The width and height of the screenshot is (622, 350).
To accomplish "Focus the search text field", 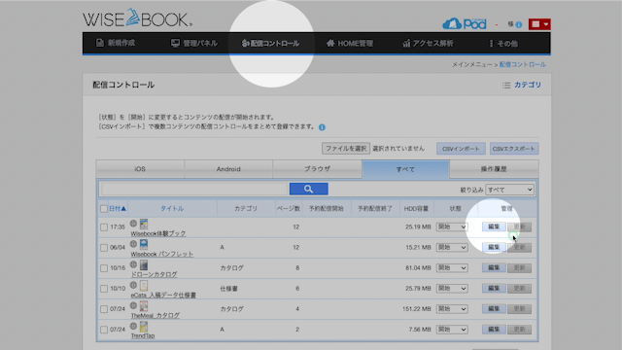I will click(x=194, y=189).
